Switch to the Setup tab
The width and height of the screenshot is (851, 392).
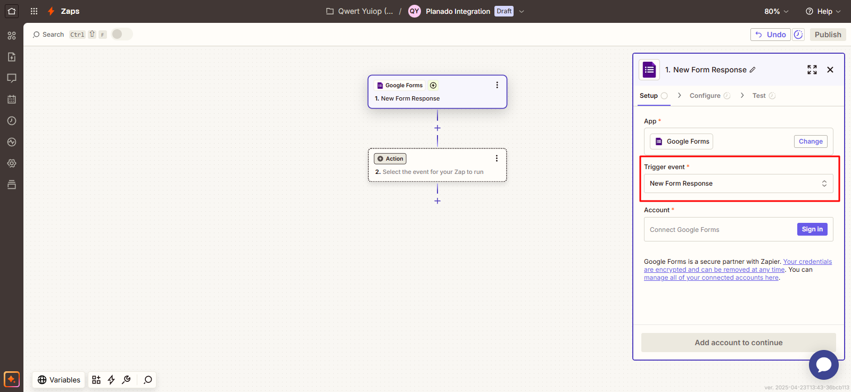click(653, 96)
